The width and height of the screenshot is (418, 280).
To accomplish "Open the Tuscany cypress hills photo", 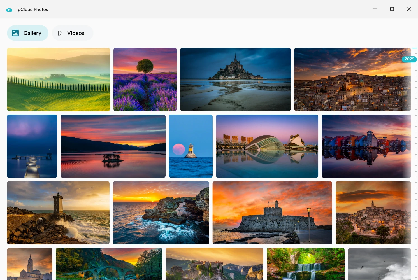I will point(59,80).
